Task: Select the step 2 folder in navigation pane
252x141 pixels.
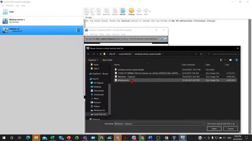Action: 95,69
